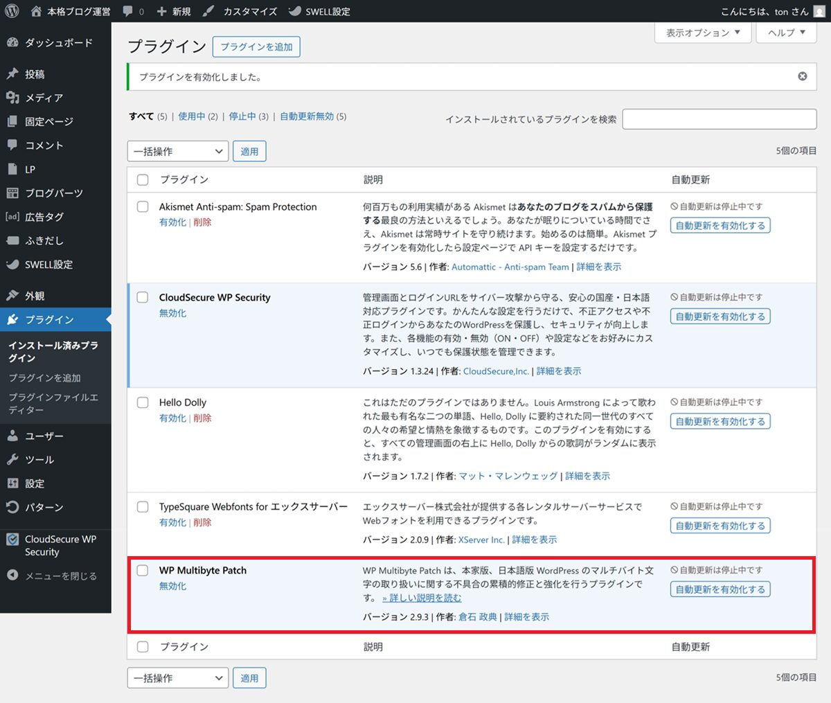Check the Akismet Anti-spam plugin checkbox
Image resolution: width=831 pixels, height=703 pixels.
coord(143,206)
